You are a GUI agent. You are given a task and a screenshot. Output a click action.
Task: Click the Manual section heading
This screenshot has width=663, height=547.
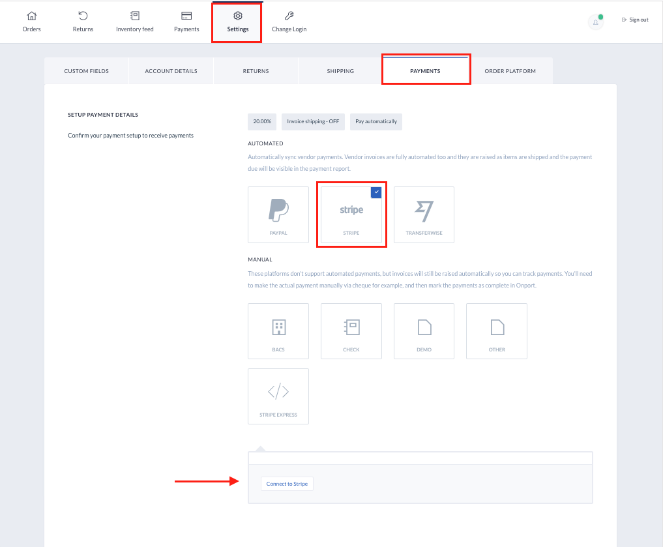coord(260,259)
